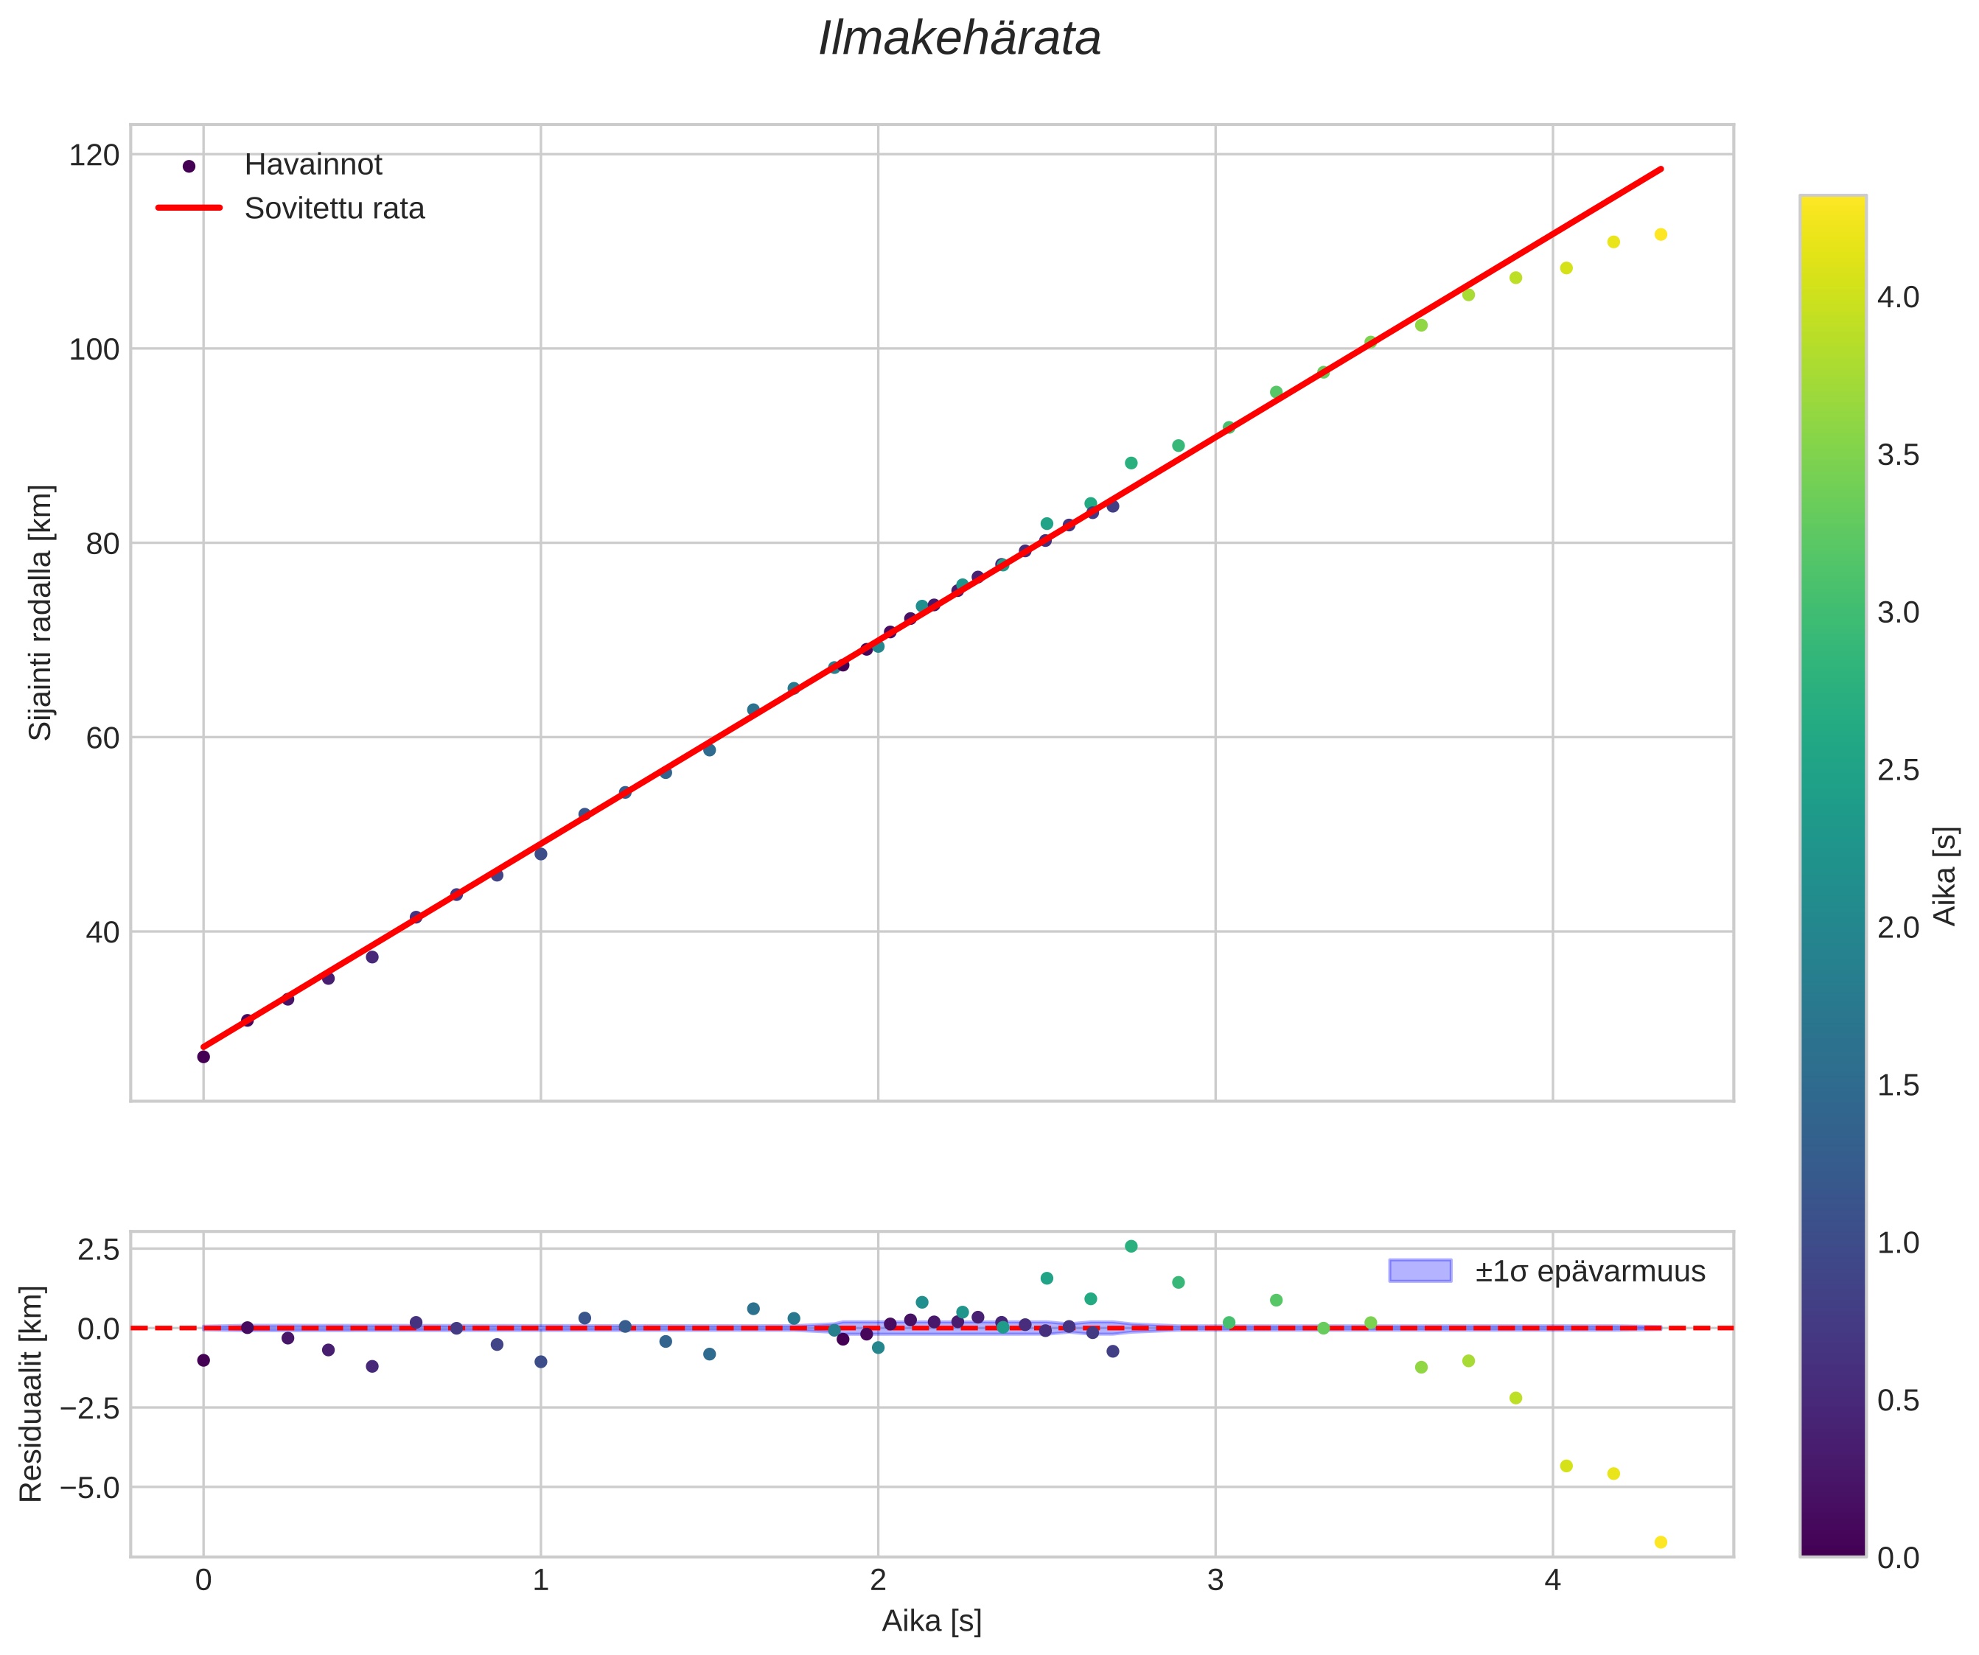Click the ±1σ epävarmuus legend swatch

click(1420, 1270)
